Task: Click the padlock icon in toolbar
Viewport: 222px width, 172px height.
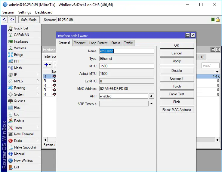Action: coord(218,20)
